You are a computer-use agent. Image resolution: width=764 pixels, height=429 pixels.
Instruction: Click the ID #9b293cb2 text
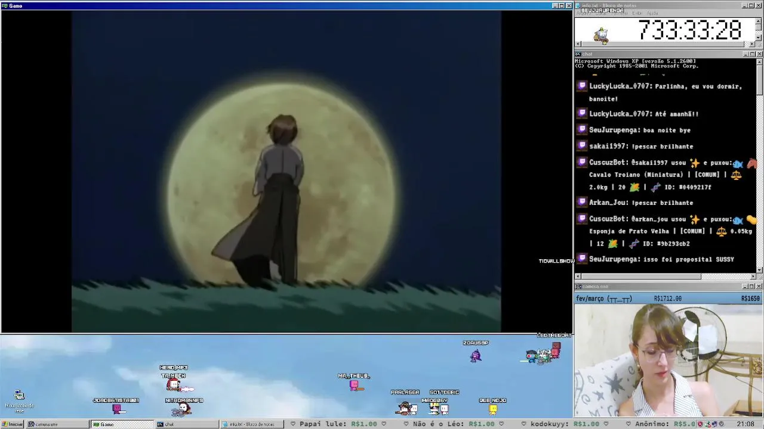(x=666, y=244)
